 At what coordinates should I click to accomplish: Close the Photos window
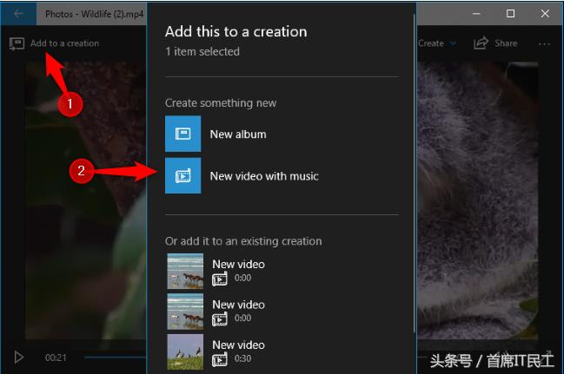545,14
